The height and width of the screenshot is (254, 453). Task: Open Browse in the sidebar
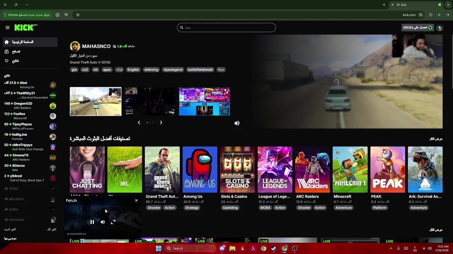tap(30, 52)
